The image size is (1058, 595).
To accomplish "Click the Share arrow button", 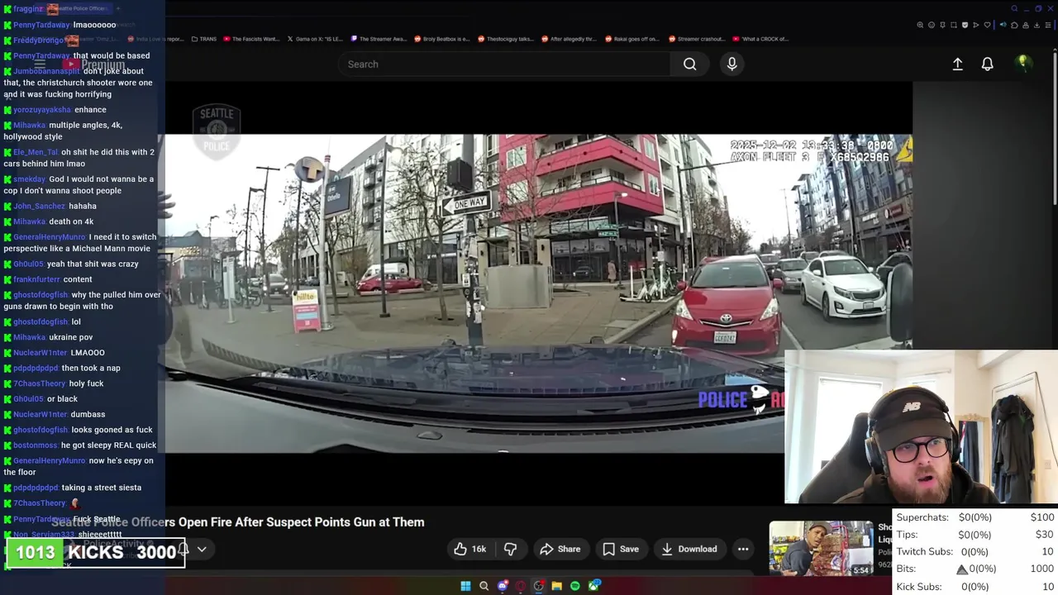I will pos(560,549).
